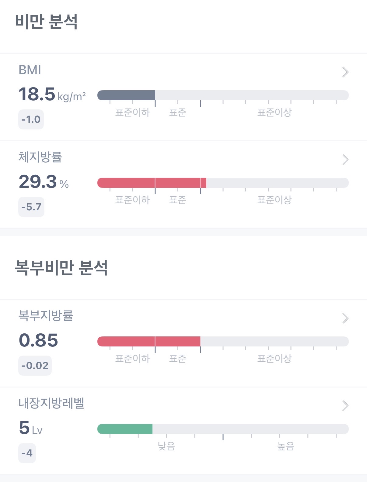
Task: Tap the 비만 분석 section heading
Action: tap(46, 22)
